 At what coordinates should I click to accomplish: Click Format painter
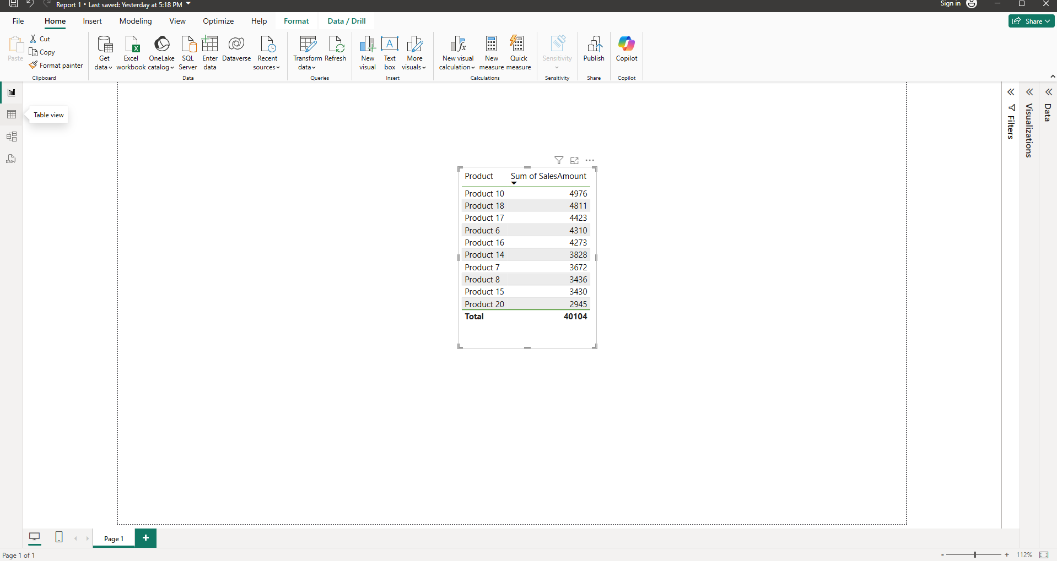click(x=56, y=65)
